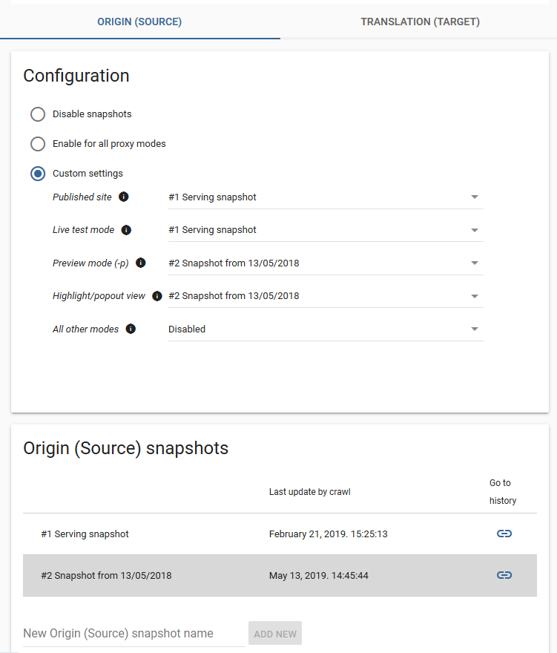The image size is (557, 653).
Task: Focus the New Origin (Source) snapshot name field
Action: (134, 634)
